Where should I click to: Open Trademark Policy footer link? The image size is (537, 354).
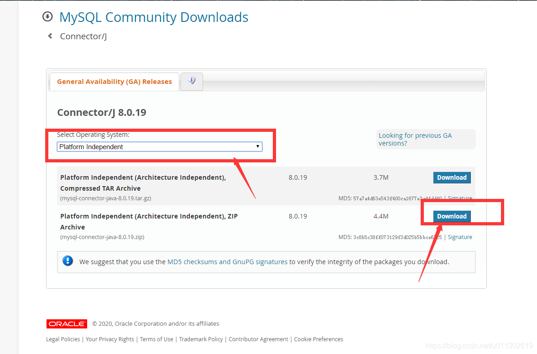(x=201, y=339)
